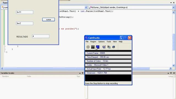Close the right debug panel

click(174, 73)
